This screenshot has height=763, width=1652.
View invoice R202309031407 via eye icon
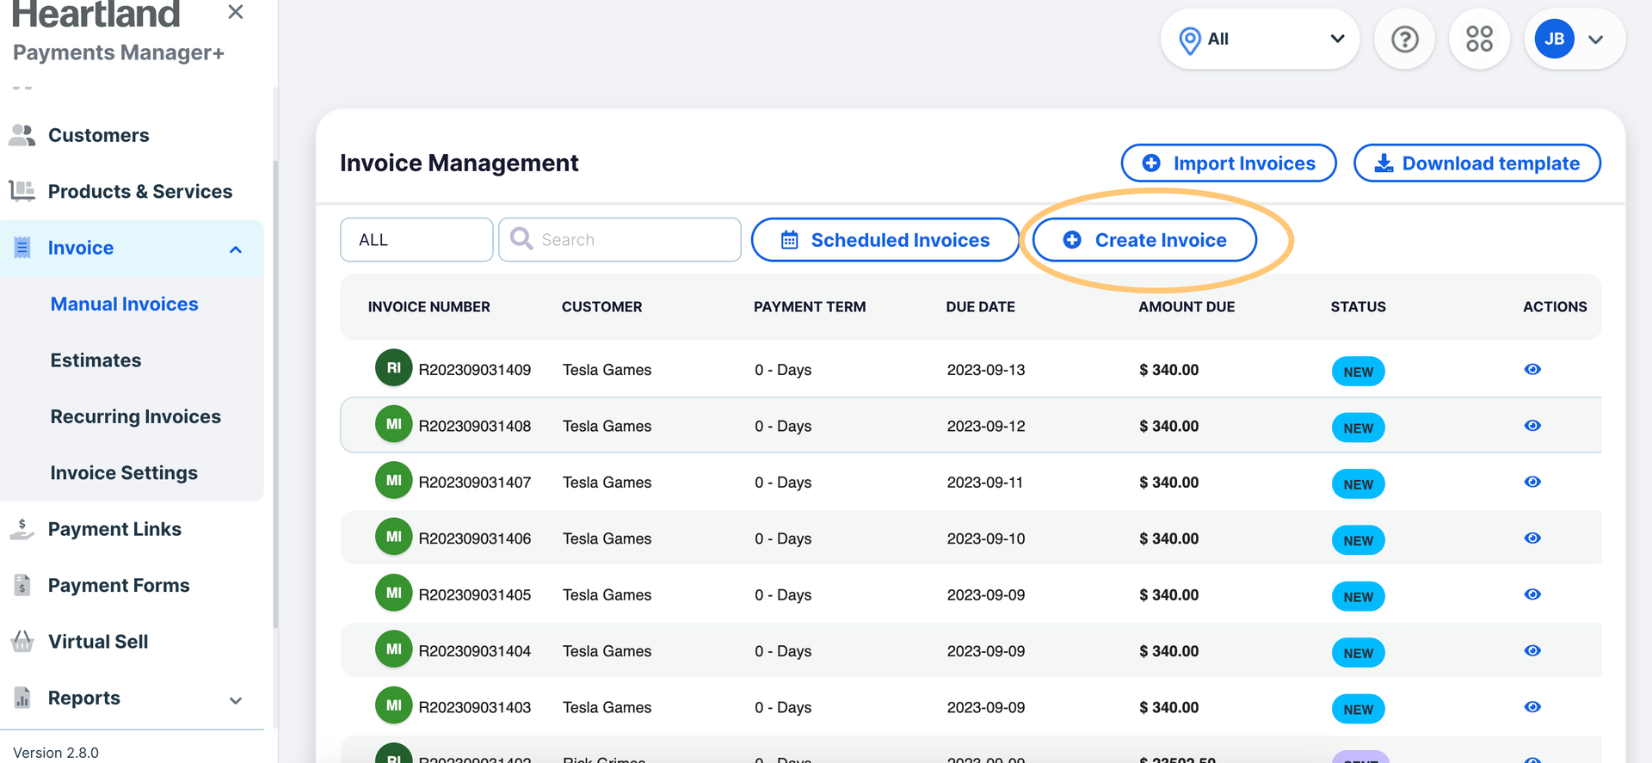(1532, 482)
